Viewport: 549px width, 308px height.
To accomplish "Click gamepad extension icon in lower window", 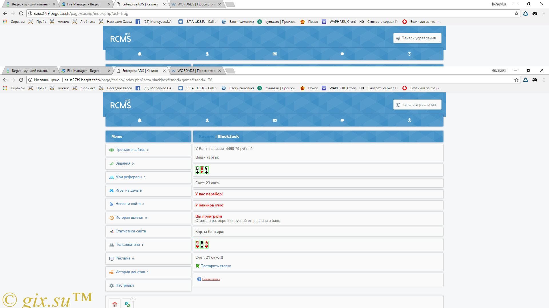I will coord(535,80).
